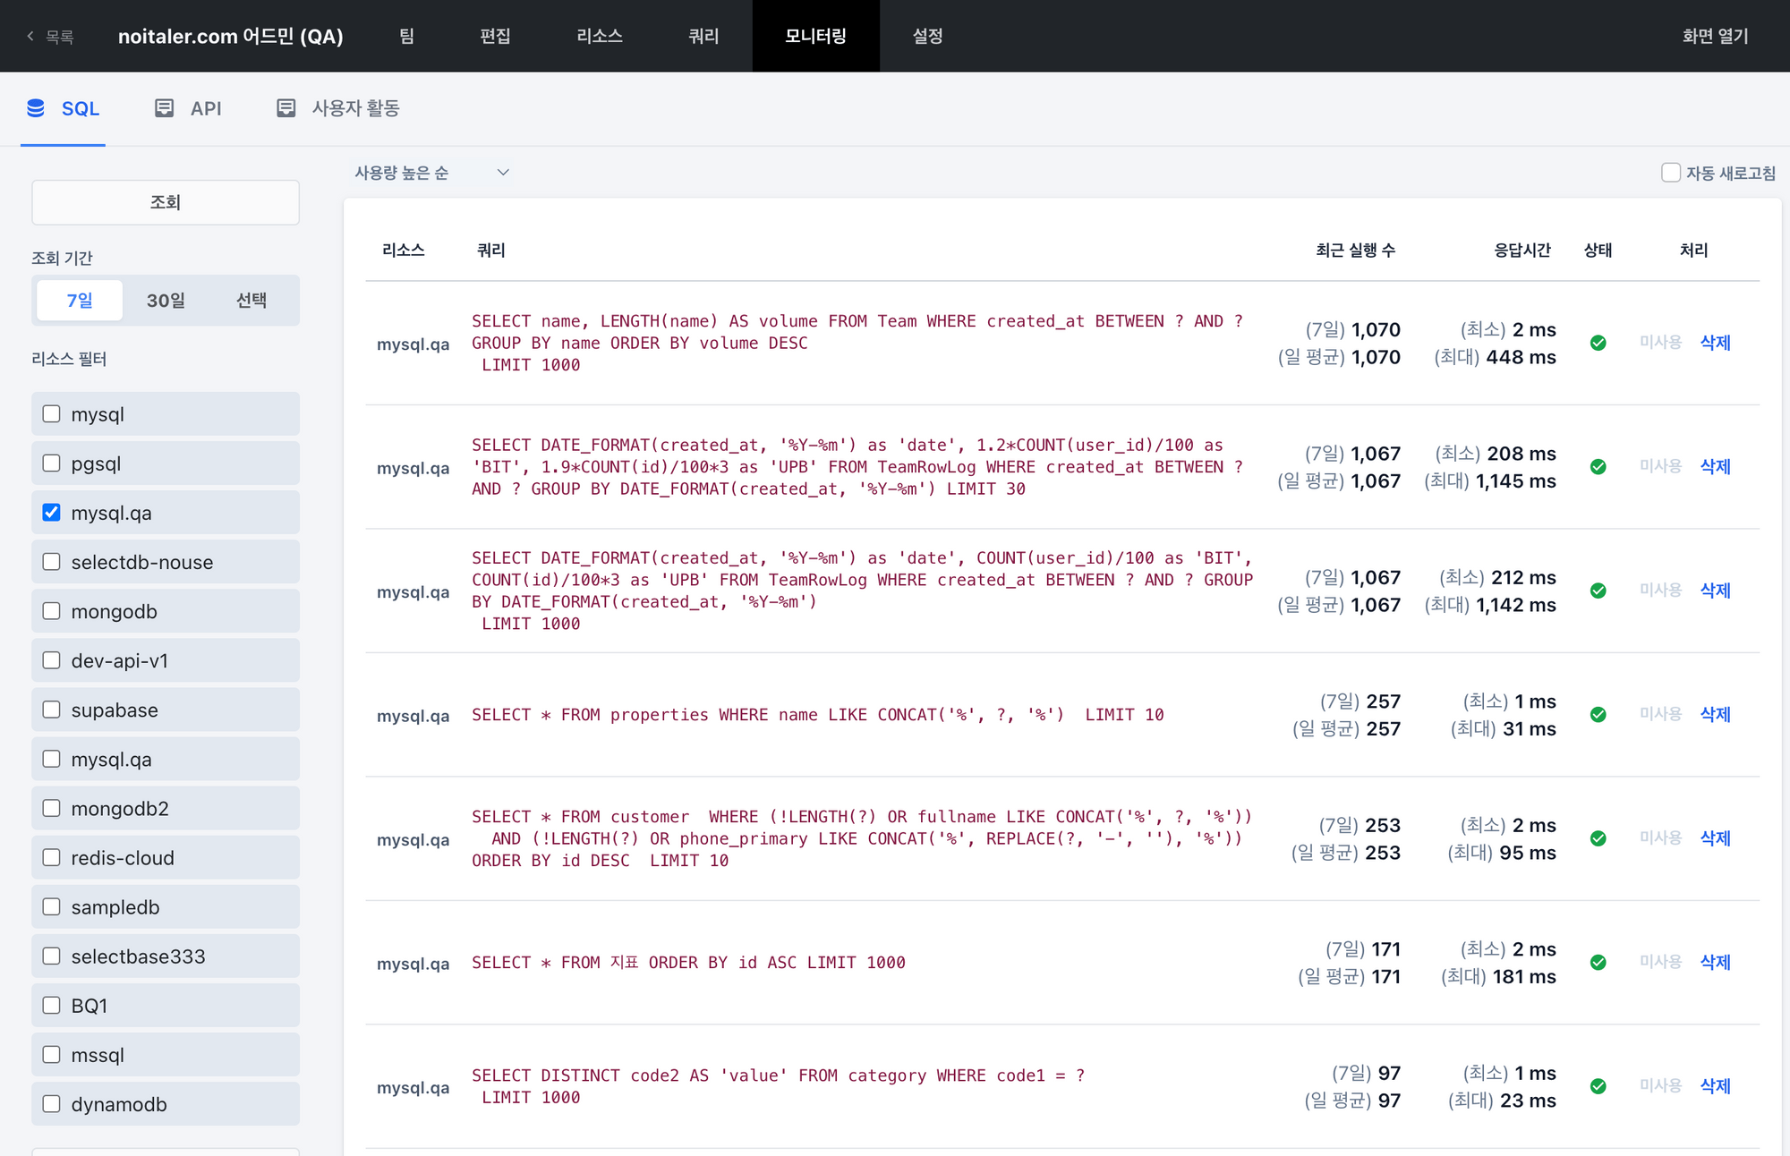
Task: Click green status icon of properties query
Action: pyautogui.click(x=1598, y=715)
